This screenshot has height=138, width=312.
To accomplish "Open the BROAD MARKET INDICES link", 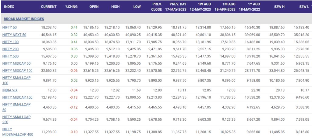I will click(x=24, y=19).
